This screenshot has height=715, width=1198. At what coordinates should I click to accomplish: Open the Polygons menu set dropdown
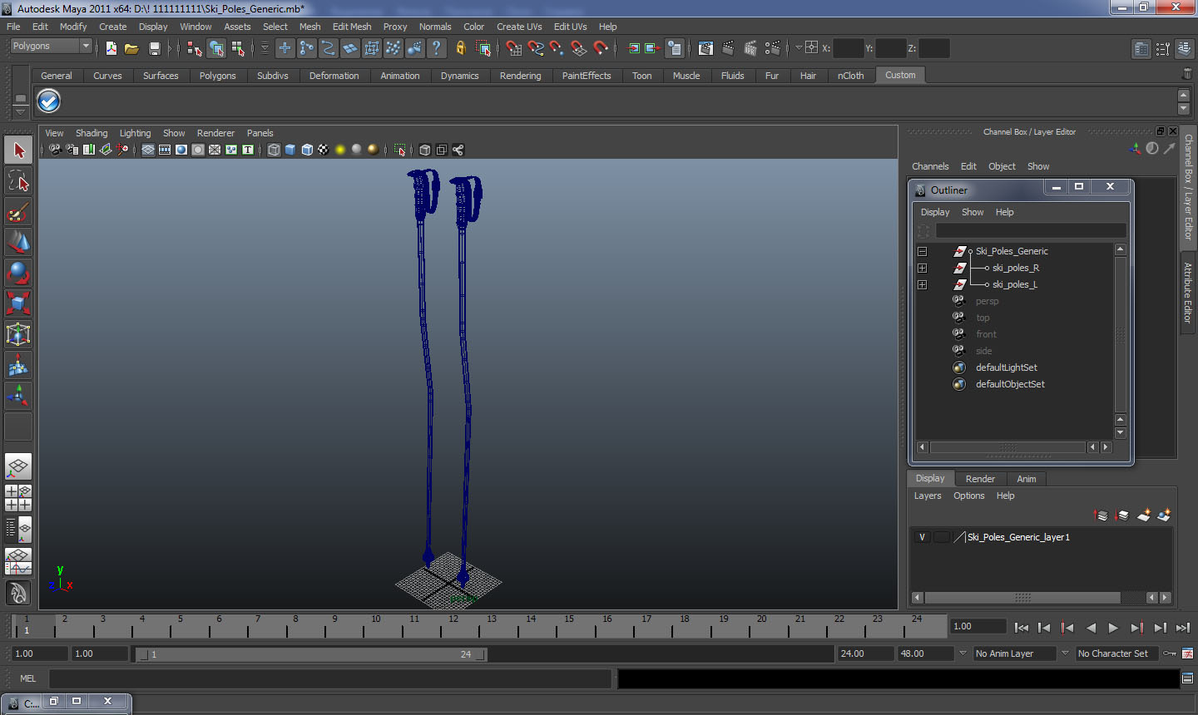pos(50,47)
